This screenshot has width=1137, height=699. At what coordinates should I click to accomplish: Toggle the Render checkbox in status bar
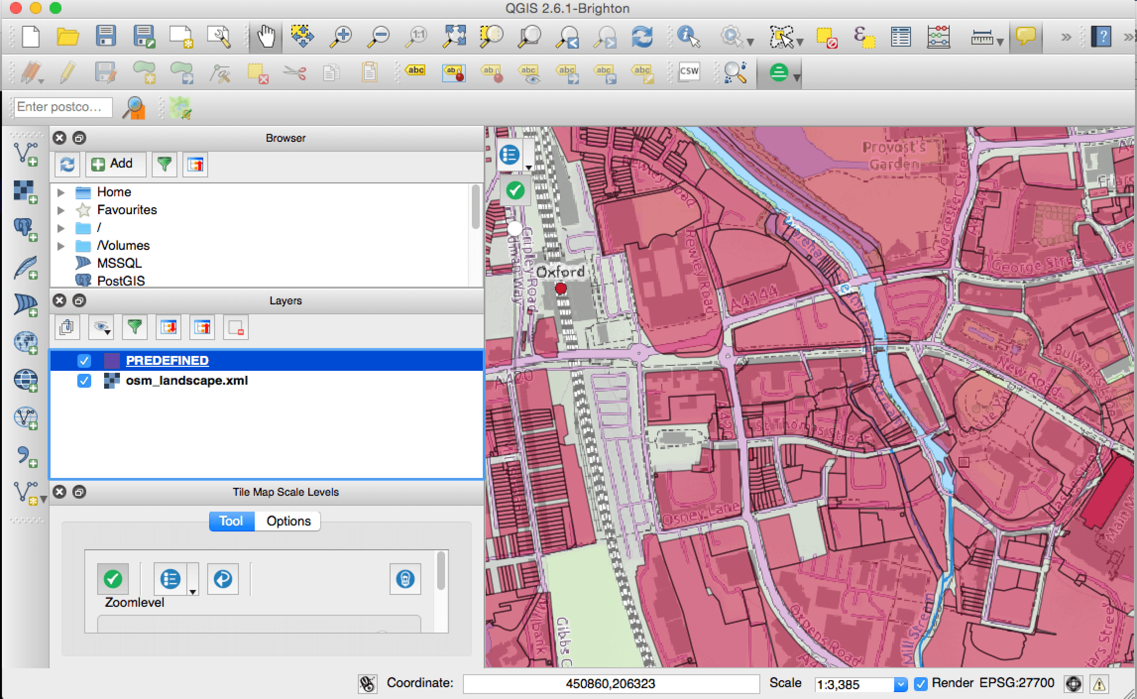coord(920,684)
